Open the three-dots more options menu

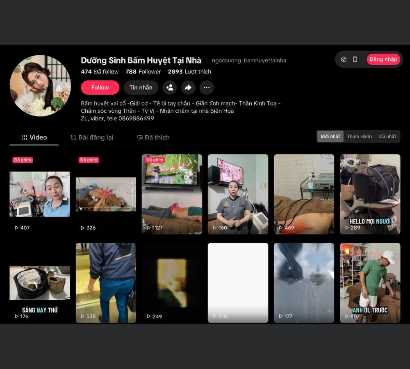[x=207, y=87]
